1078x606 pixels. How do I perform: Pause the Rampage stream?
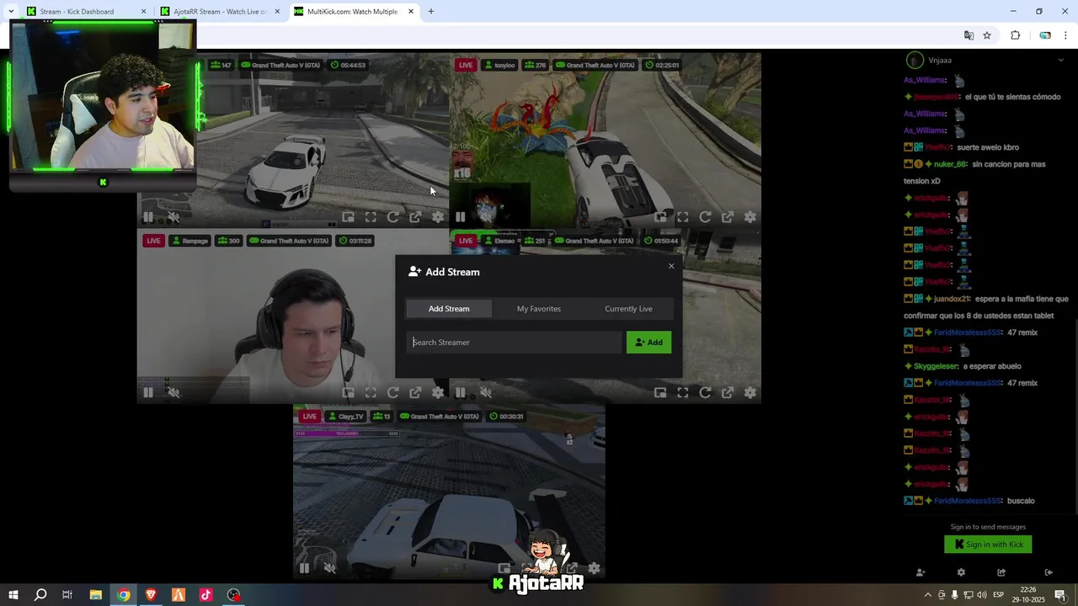(x=148, y=392)
